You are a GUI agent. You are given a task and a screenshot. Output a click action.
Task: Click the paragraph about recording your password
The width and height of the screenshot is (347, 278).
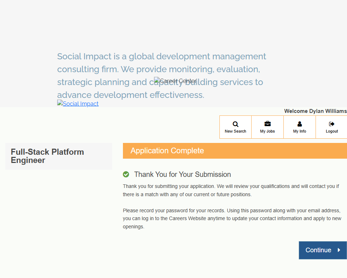click(232, 218)
